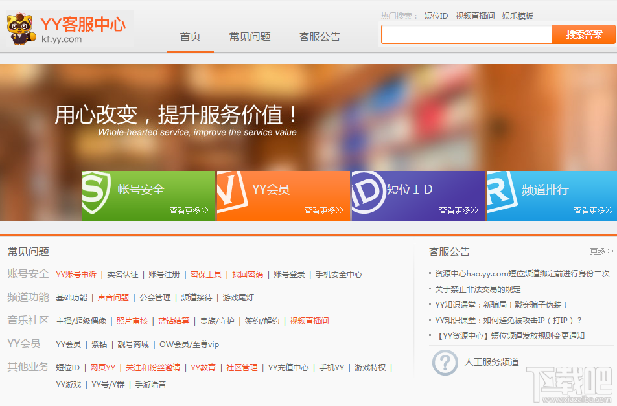The image size is (617, 406).
Task: Open the 关注和粉丝邀请 link
Action: (153, 368)
